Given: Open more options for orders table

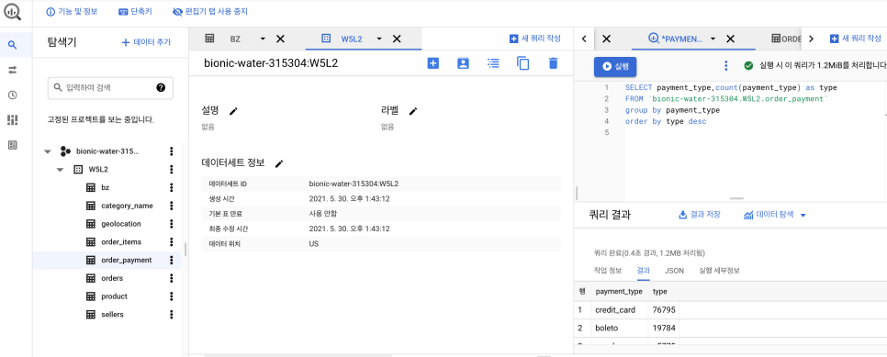Looking at the screenshot, I should [172, 278].
